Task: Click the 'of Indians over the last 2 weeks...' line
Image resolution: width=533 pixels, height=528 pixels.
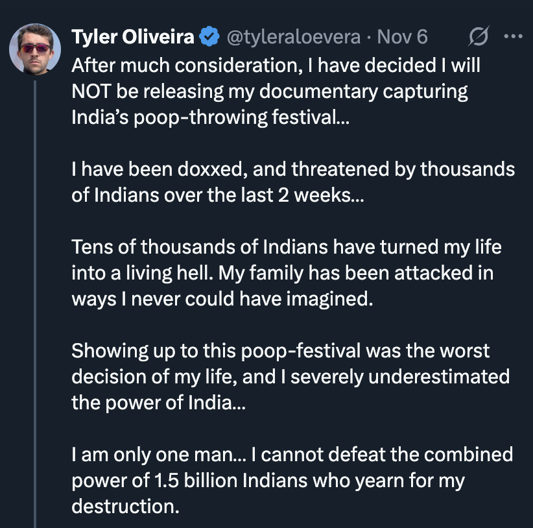Action: tap(218, 195)
